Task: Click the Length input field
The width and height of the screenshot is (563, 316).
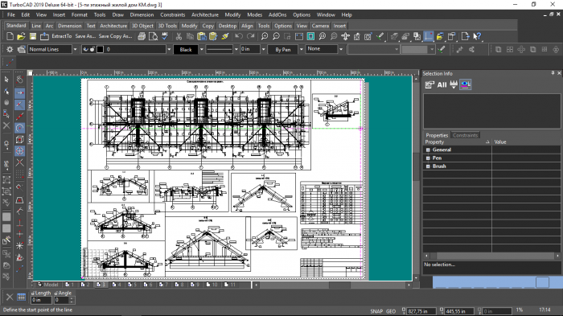Action: [x=41, y=300]
